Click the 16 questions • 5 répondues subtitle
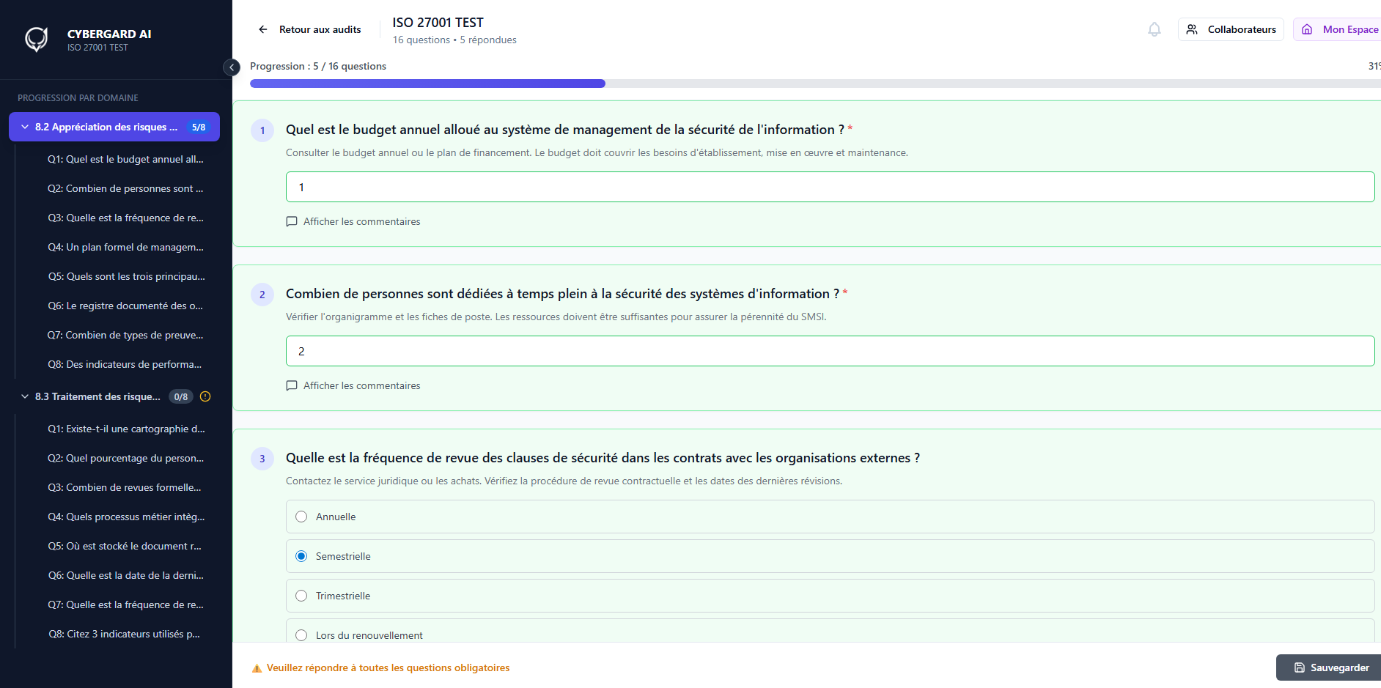 (454, 40)
